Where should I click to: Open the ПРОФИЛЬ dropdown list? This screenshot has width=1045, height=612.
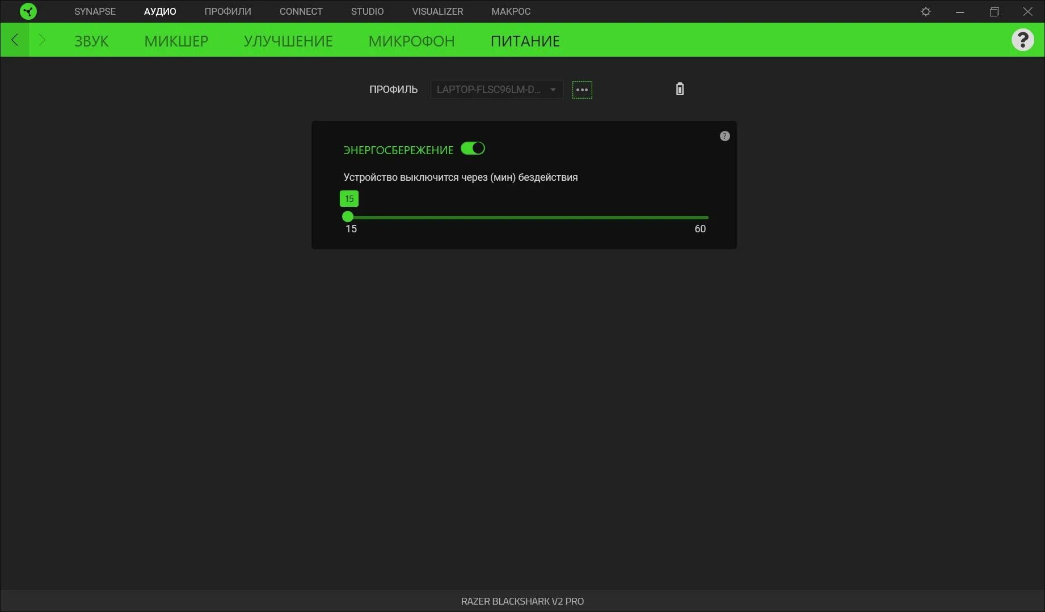(497, 90)
